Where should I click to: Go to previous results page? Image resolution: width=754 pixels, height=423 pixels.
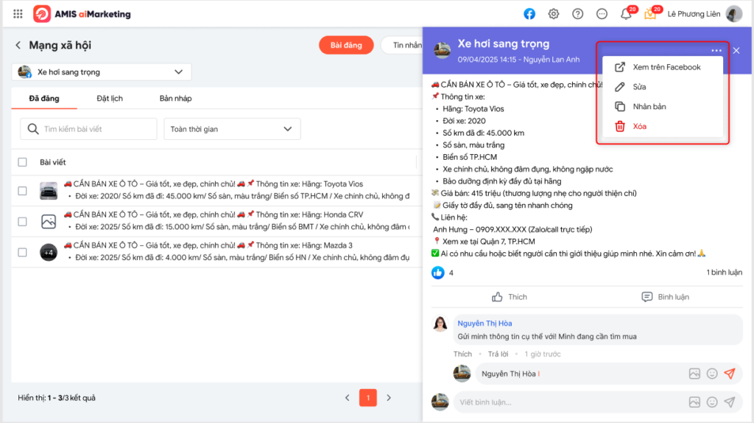348,398
